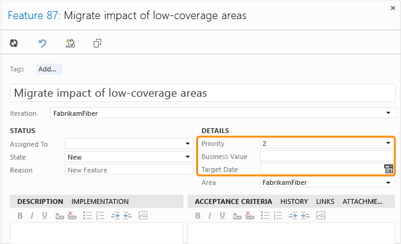Open the History tab
The height and width of the screenshot is (244, 401).
click(x=294, y=201)
